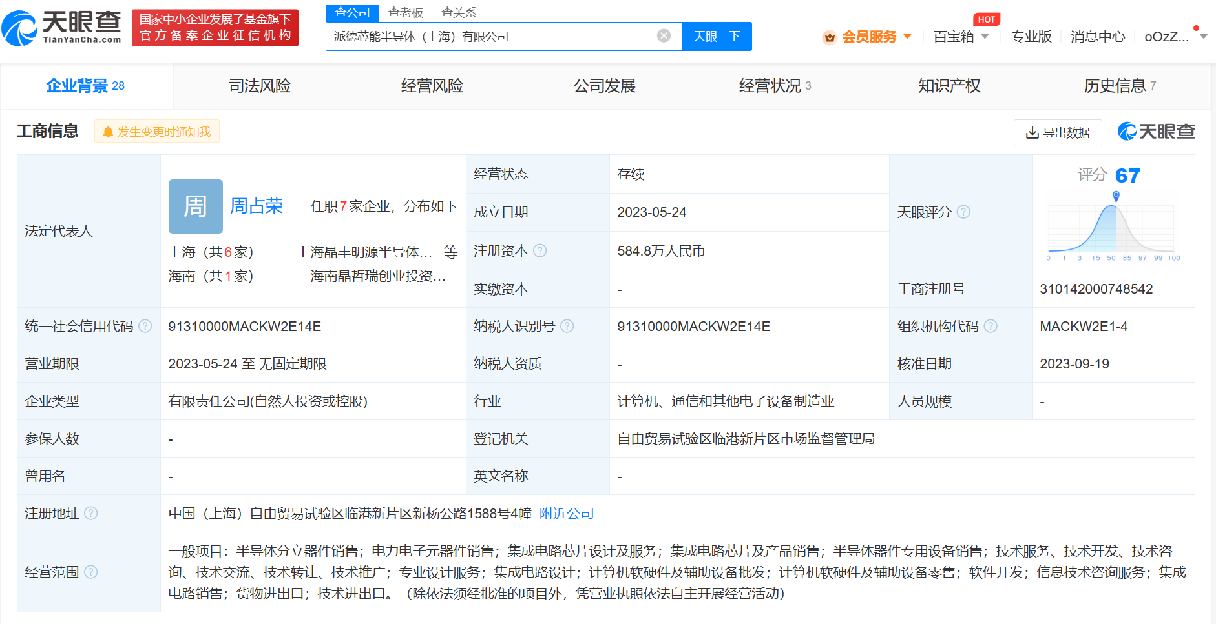This screenshot has height=624, width=1216.
Task: Open the 专业版 link
Action: 1031,37
